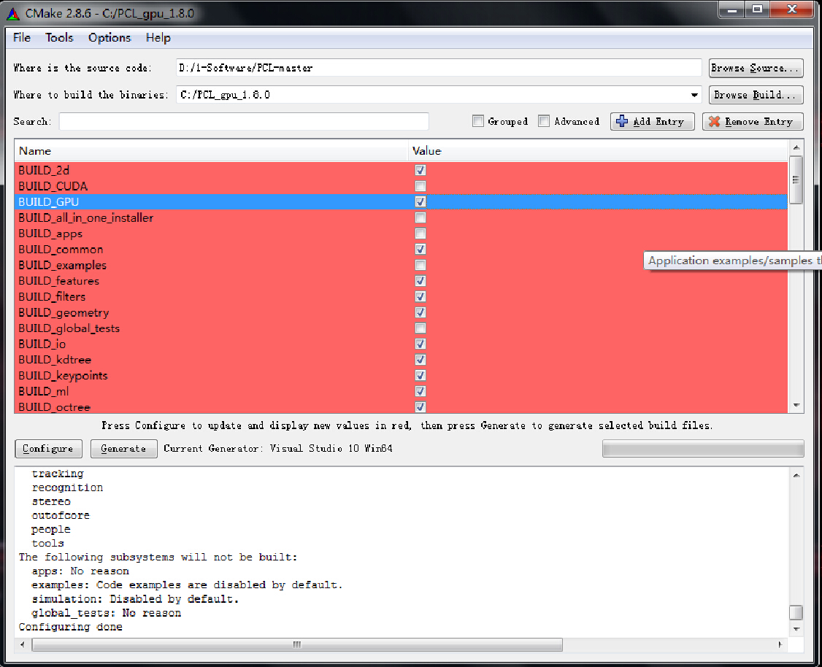Select the BUILD_ml entry

tap(44, 391)
